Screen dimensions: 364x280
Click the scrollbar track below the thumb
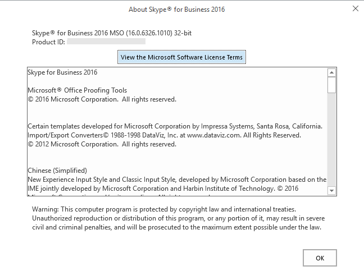coord(331,139)
